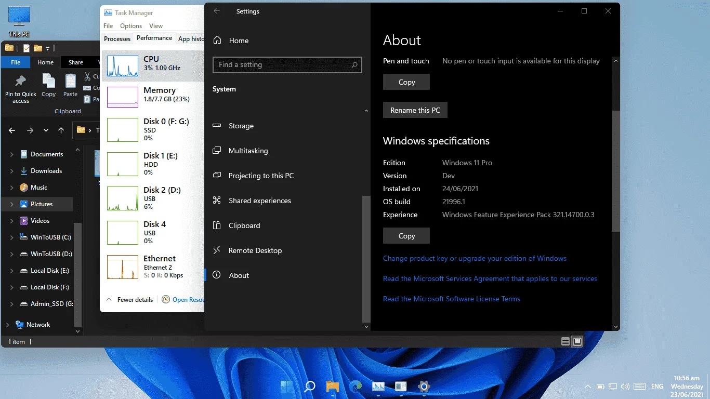This screenshot has height=399, width=710.
Task: Click Fewer details in Task Manager
Action: [129, 300]
